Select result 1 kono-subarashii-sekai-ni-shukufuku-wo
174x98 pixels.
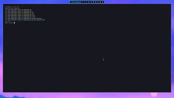[x=18, y=10]
